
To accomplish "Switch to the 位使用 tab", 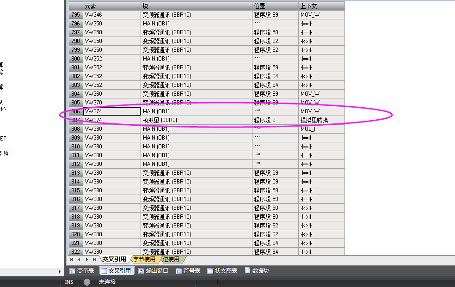I will (x=171, y=259).
